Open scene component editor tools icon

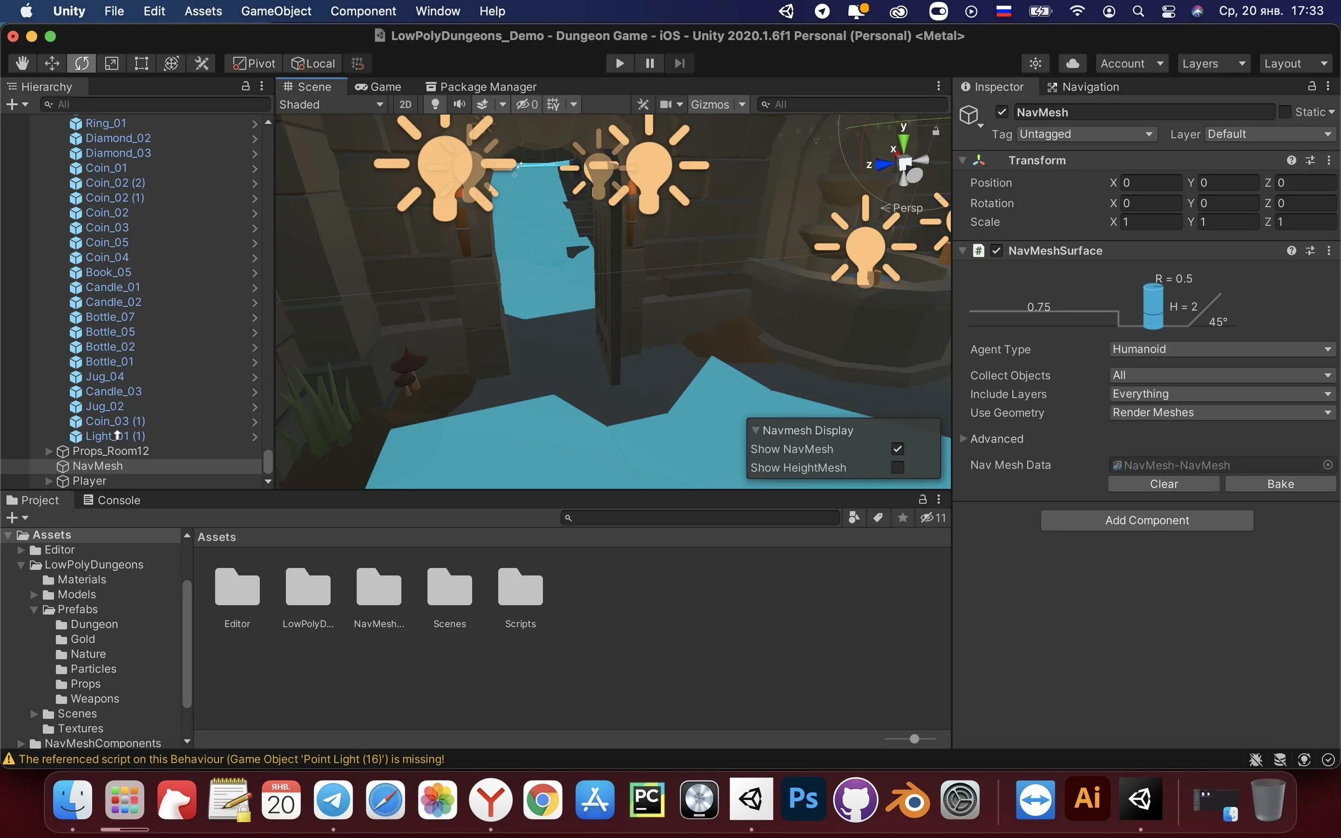643,104
